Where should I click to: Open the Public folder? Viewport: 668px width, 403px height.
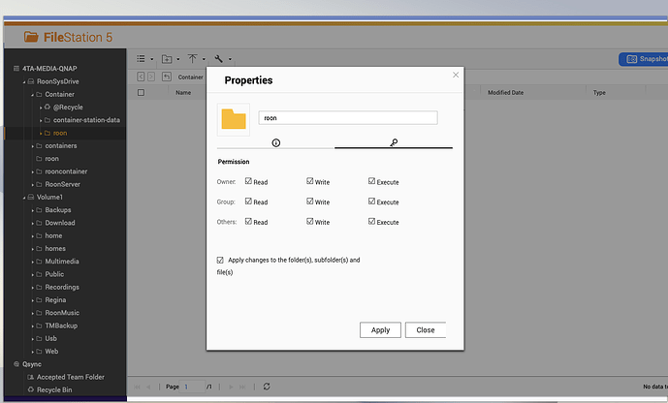tap(54, 274)
